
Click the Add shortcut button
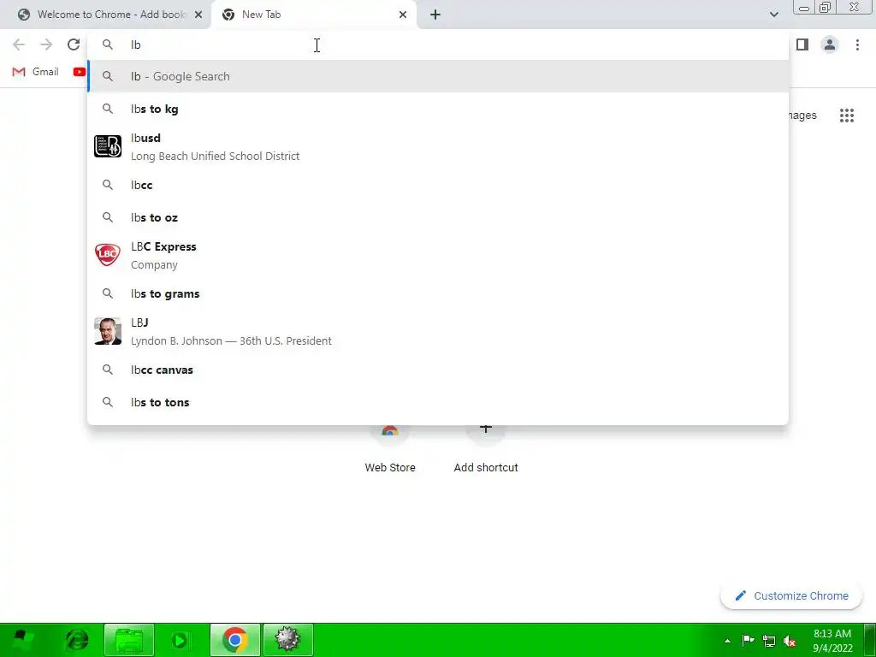(x=486, y=450)
